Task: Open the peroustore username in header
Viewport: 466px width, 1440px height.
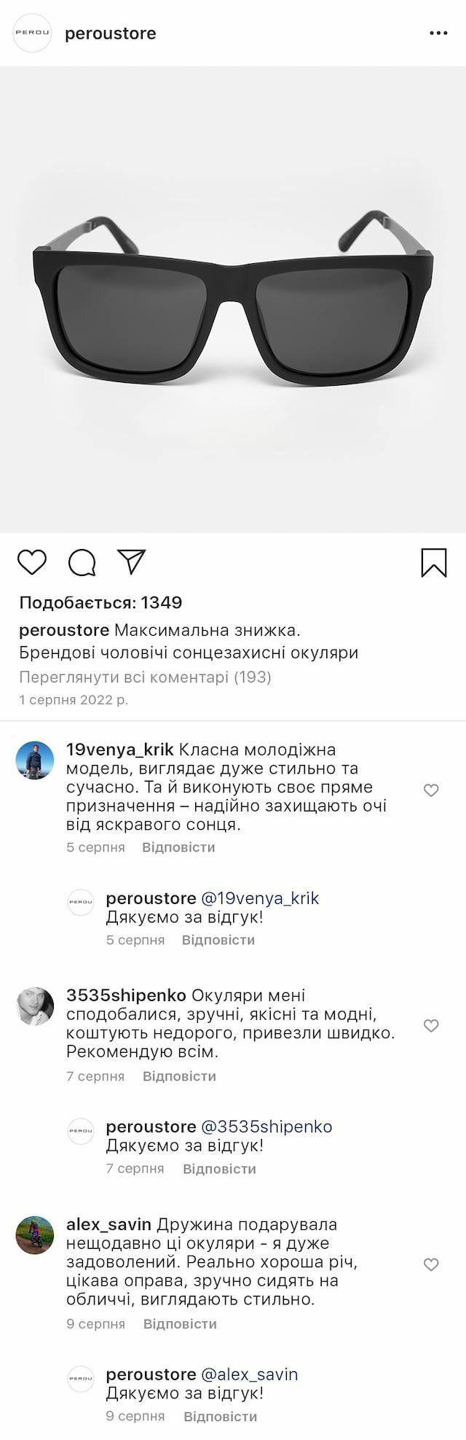Action: pos(111,34)
